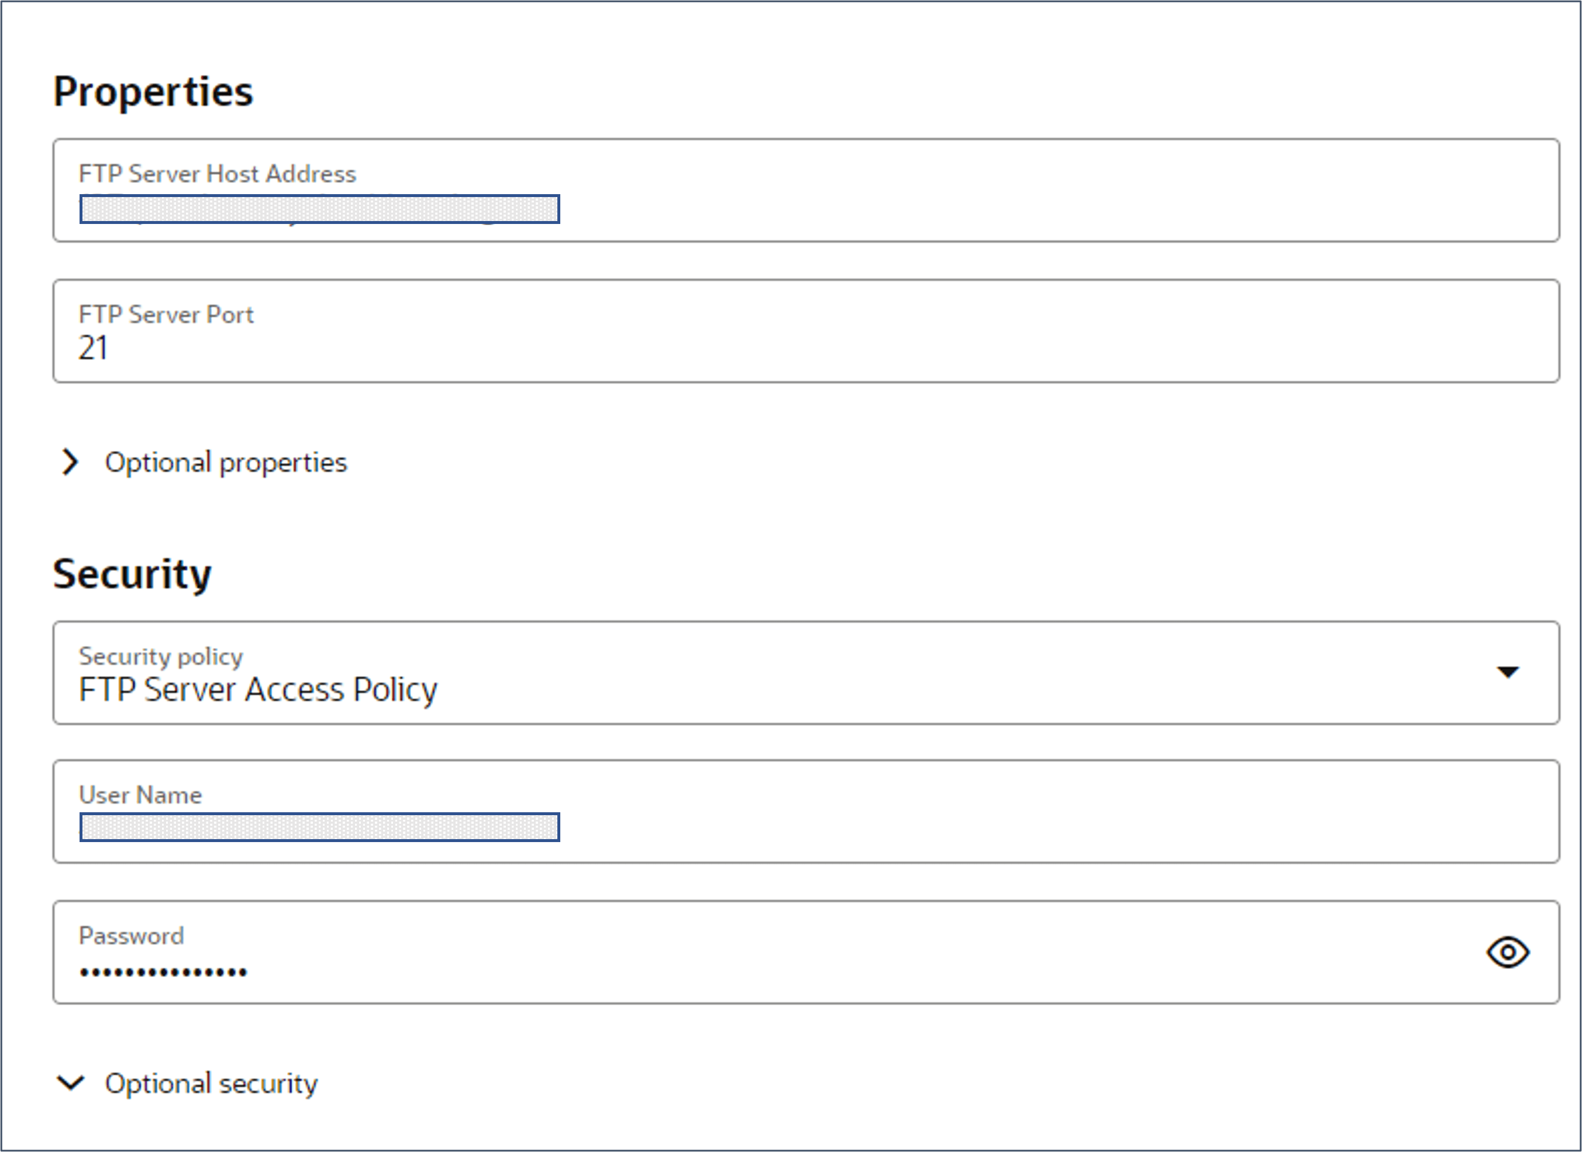Click the Optional properties text label
Image resolution: width=1582 pixels, height=1152 pixels.
(225, 463)
